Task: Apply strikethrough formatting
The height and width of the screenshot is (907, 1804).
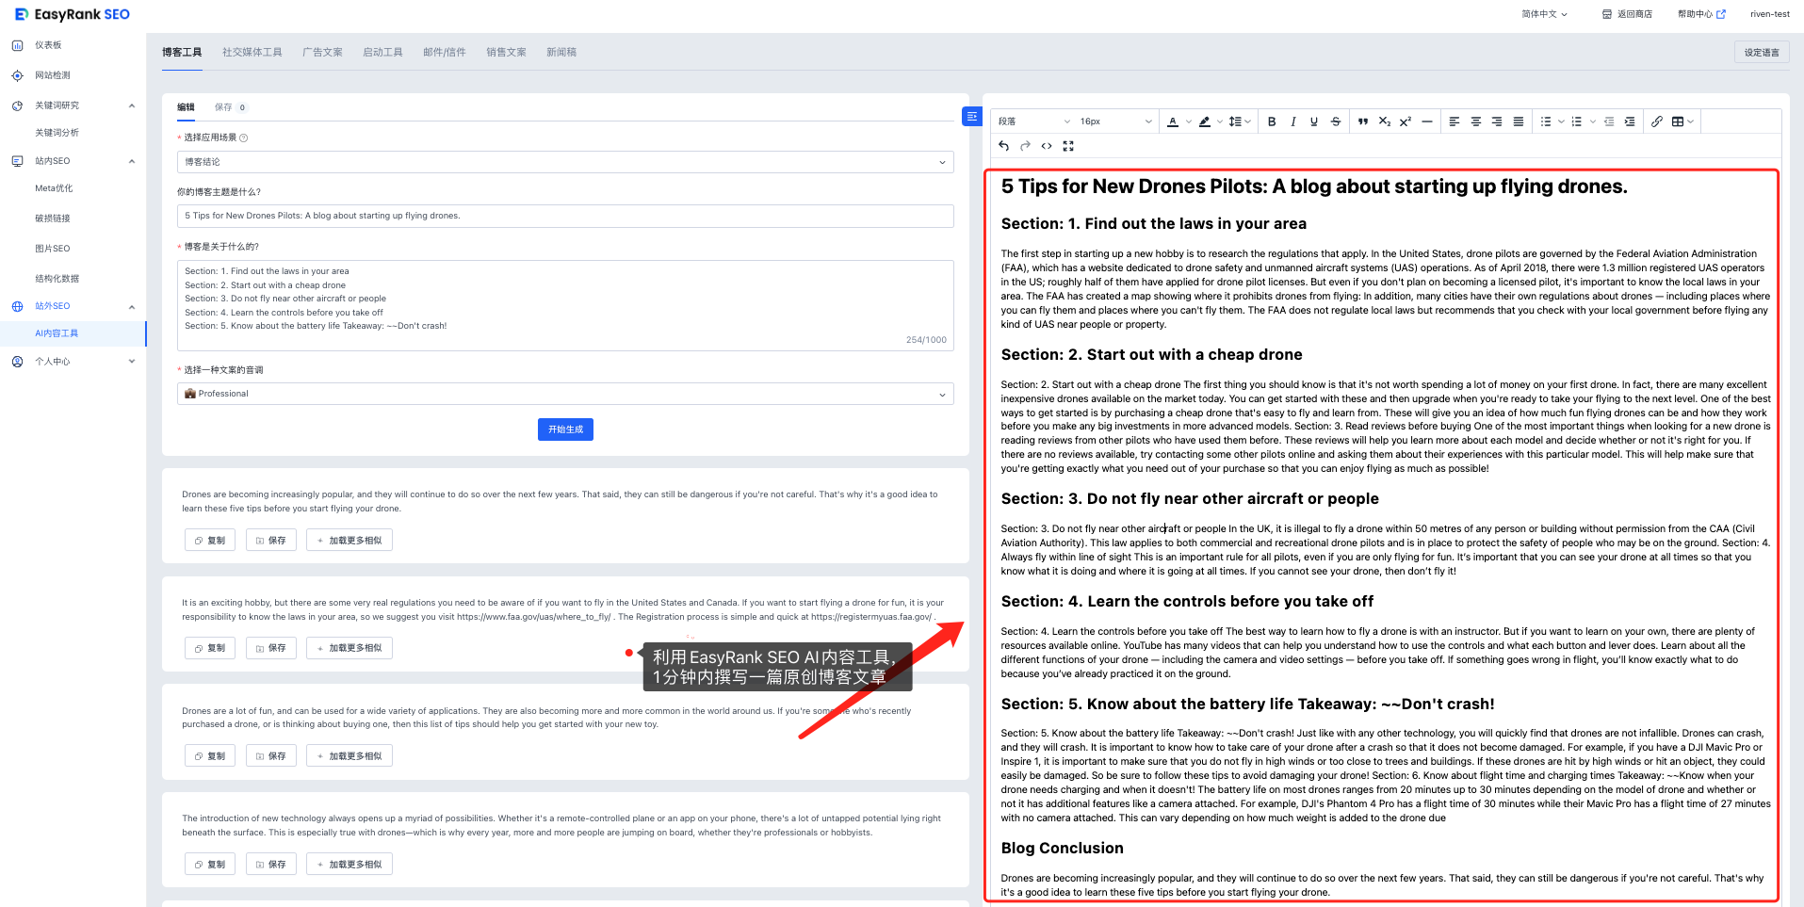Action: (1336, 121)
